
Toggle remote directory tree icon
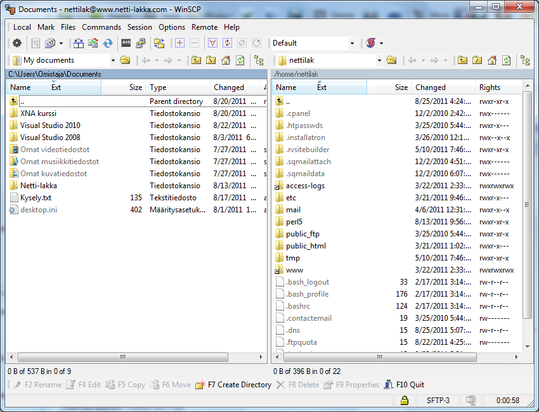pos(525,60)
